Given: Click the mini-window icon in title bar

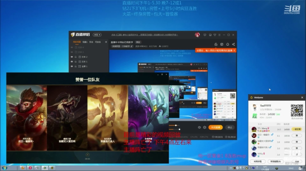Looking at the screenshot, I should click(x=210, y=35).
